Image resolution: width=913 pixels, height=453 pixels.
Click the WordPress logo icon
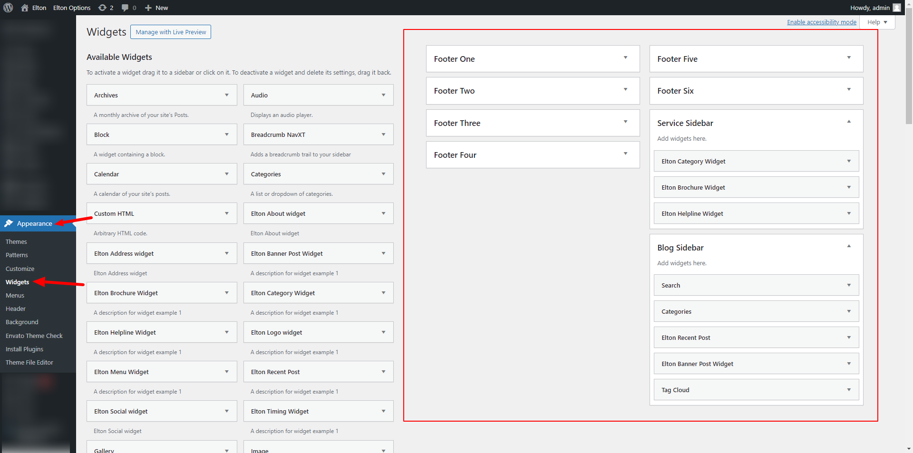click(x=8, y=8)
